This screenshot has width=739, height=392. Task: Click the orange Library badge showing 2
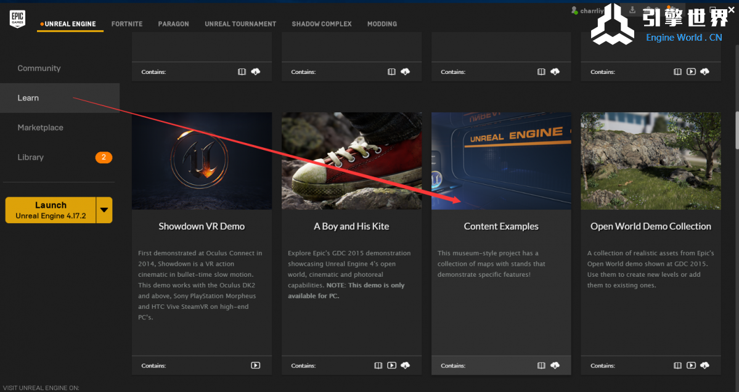point(104,157)
